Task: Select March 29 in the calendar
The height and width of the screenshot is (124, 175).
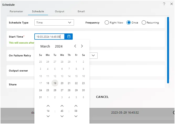Action: pyautogui.click(x=76, y=90)
